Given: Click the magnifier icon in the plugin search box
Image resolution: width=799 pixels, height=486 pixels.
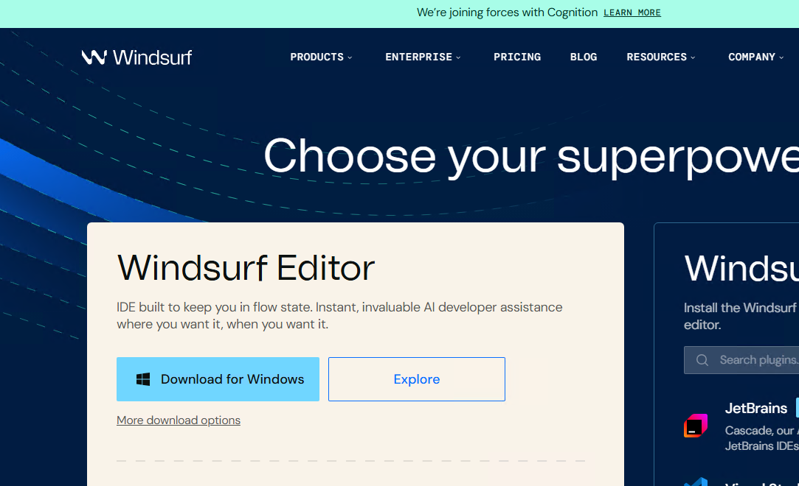Looking at the screenshot, I should click(702, 360).
